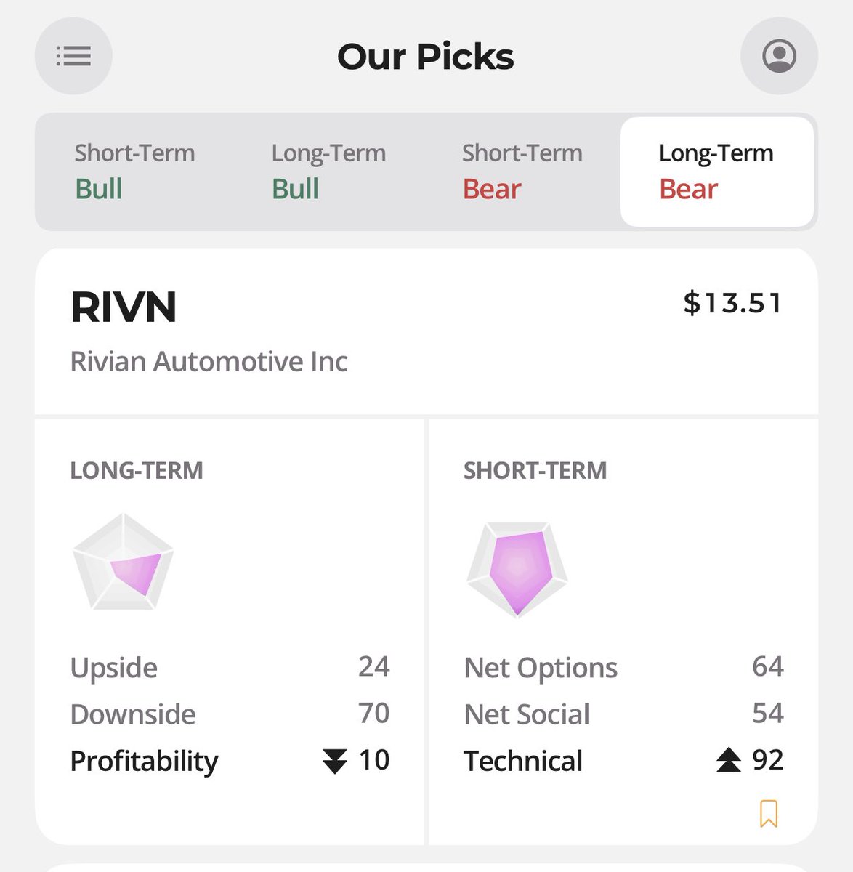Click the Technical double-up arrow icon
The image size is (853, 872).
tap(728, 760)
